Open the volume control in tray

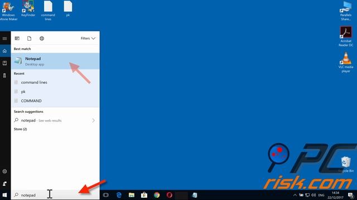(313, 195)
